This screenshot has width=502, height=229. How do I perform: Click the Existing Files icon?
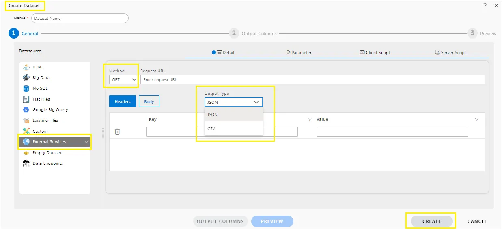point(26,120)
